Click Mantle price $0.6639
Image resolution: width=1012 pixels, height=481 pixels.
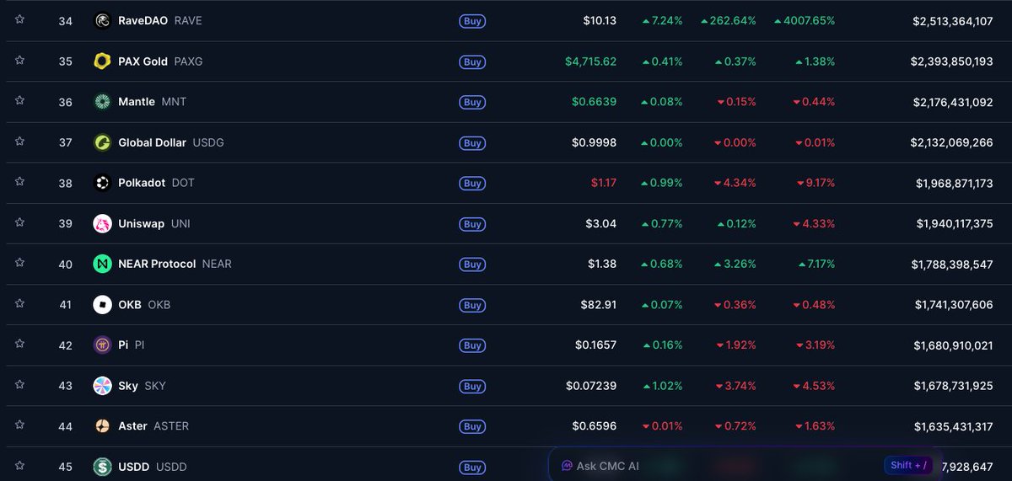click(595, 102)
